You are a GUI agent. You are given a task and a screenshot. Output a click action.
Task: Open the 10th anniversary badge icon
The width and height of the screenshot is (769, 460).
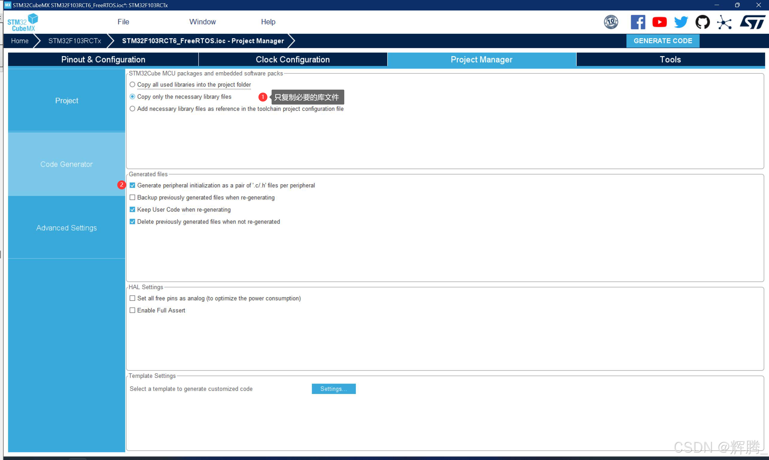pos(610,22)
